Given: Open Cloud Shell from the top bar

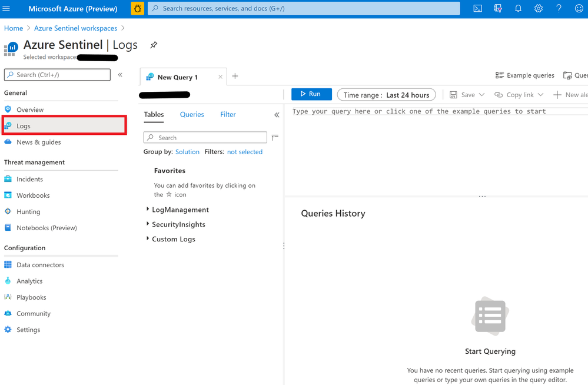Looking at the screenshot, I should point(477,8).
